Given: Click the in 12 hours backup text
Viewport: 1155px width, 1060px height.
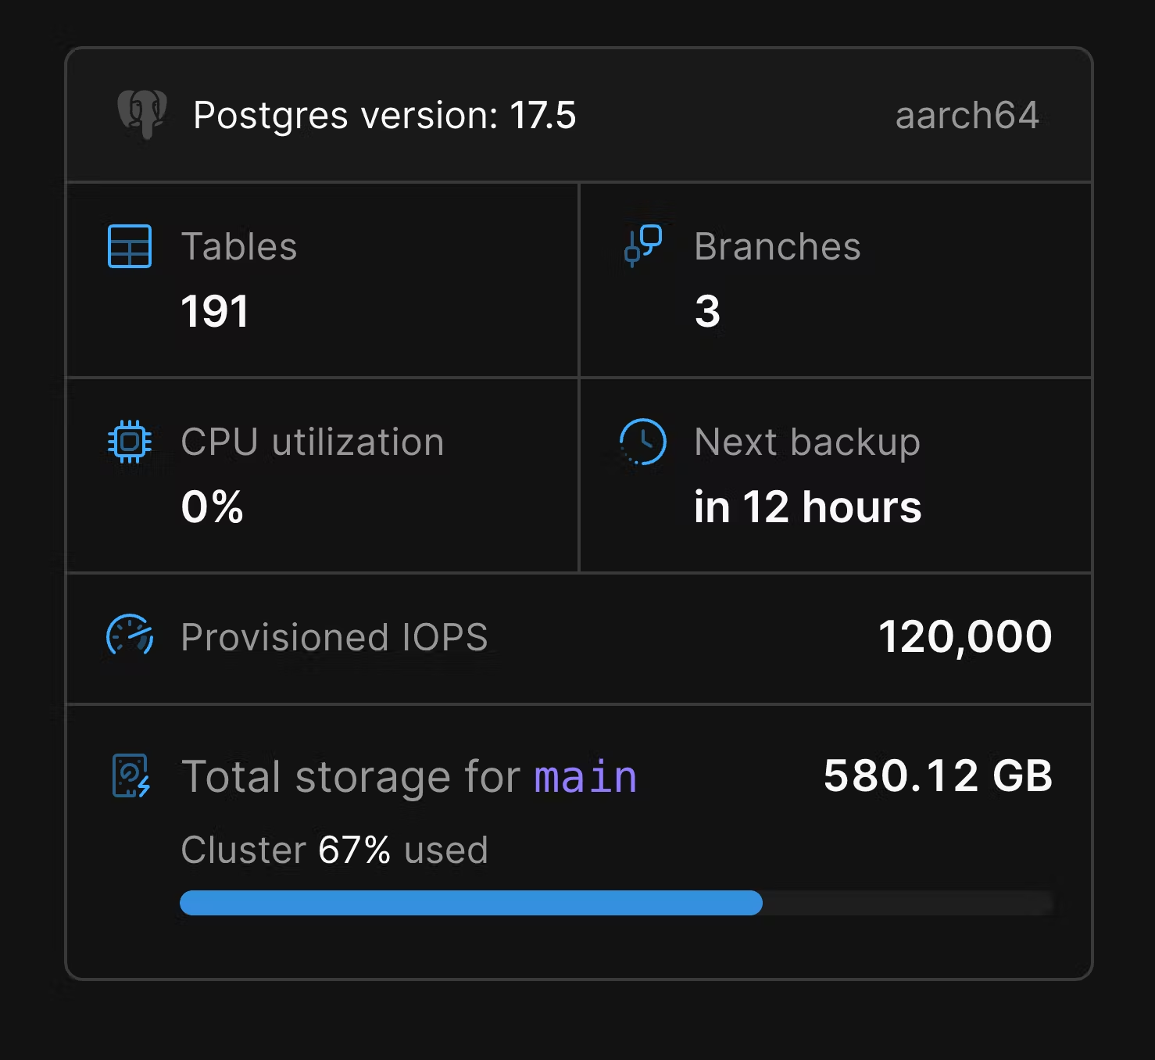Looking at the screenshot, I should pyautogui.click(x=808, y=508).
